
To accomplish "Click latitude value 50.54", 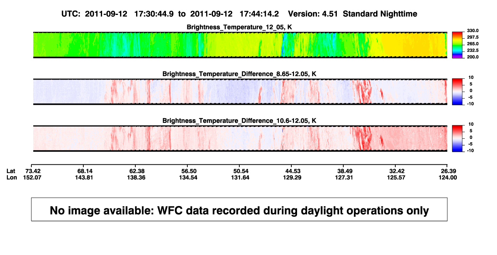I will pos(240,171).
